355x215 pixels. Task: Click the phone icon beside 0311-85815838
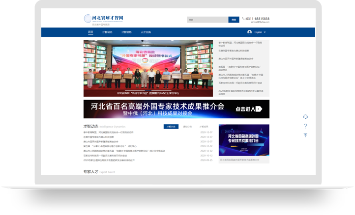pyautogui.click(x=243, y=19)
